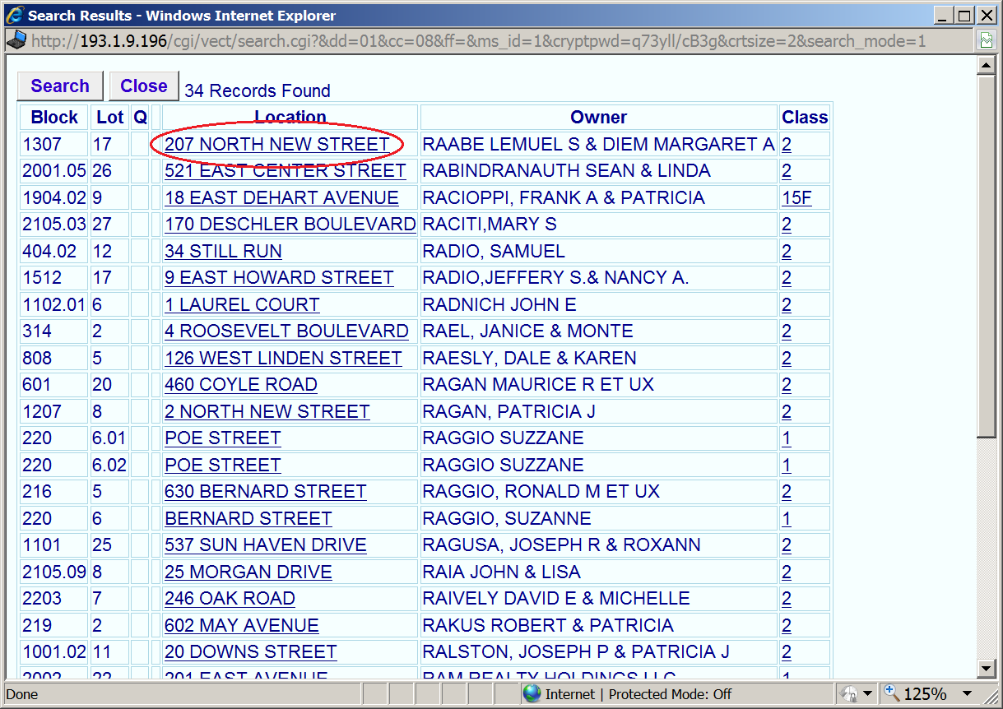Image resolution: width=1003 pixels, height=709 pixels.
Task: Open the 18 EAST DEHART AVENUE link
Action: pyautogui.click(x=281, y=198)
